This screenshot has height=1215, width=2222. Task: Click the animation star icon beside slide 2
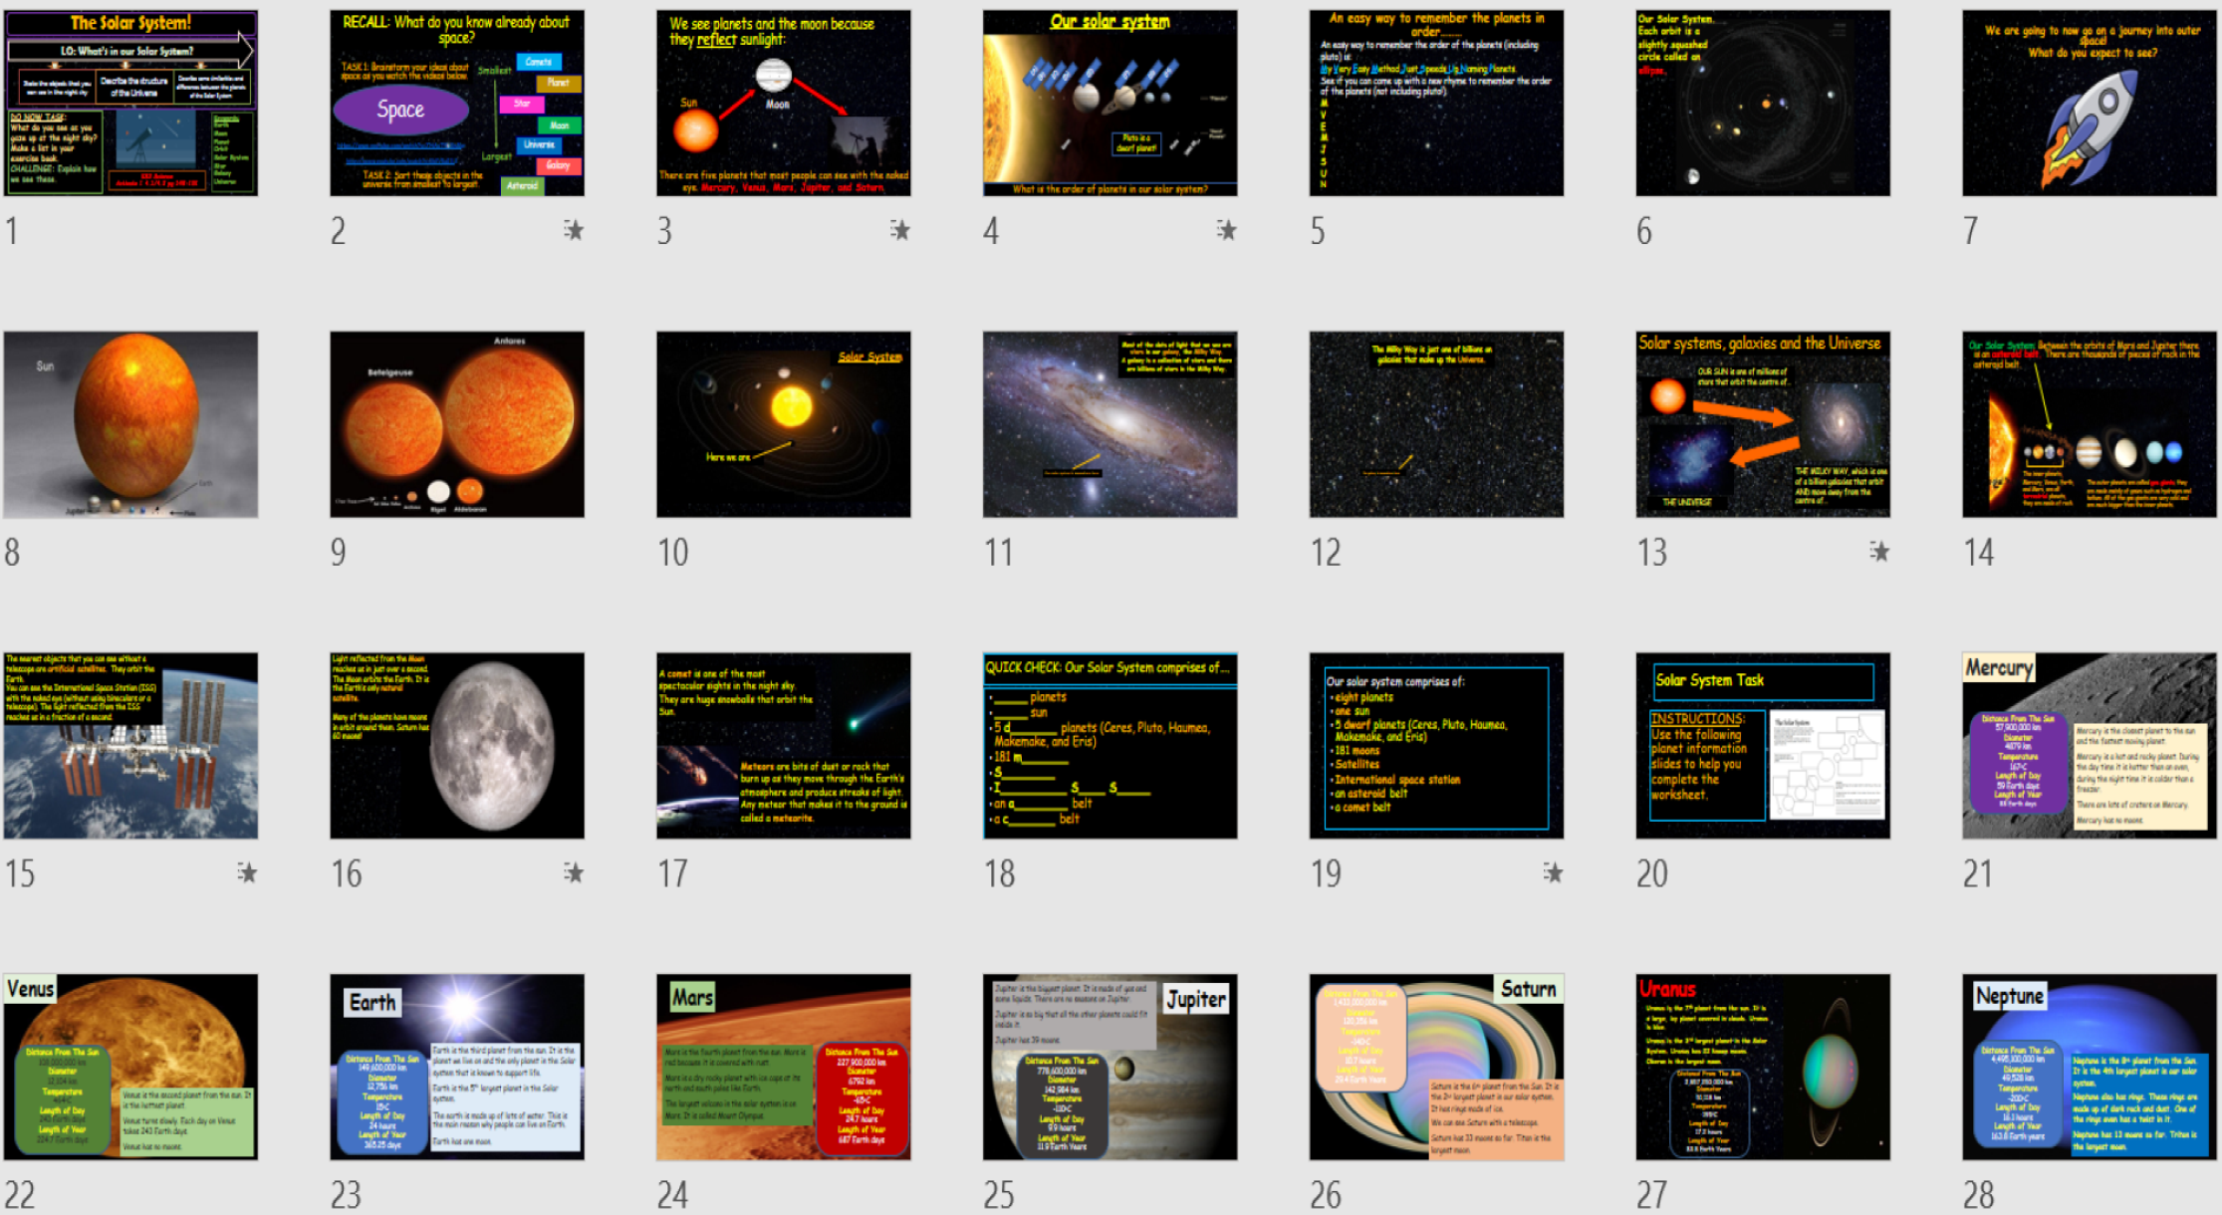(x=576, y=231)
